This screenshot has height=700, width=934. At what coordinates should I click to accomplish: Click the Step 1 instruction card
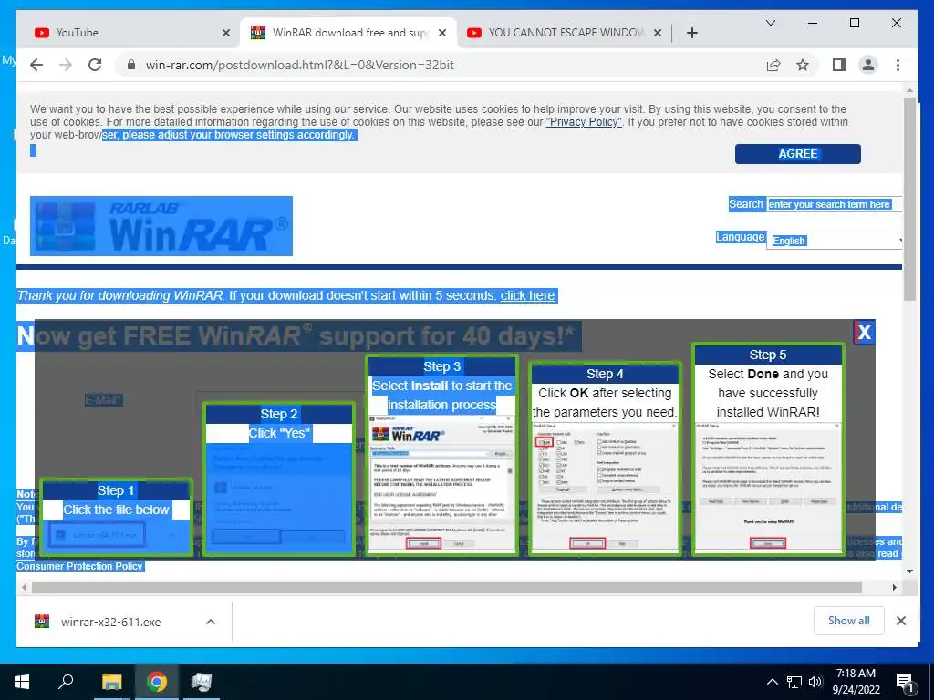coord(116,518)
